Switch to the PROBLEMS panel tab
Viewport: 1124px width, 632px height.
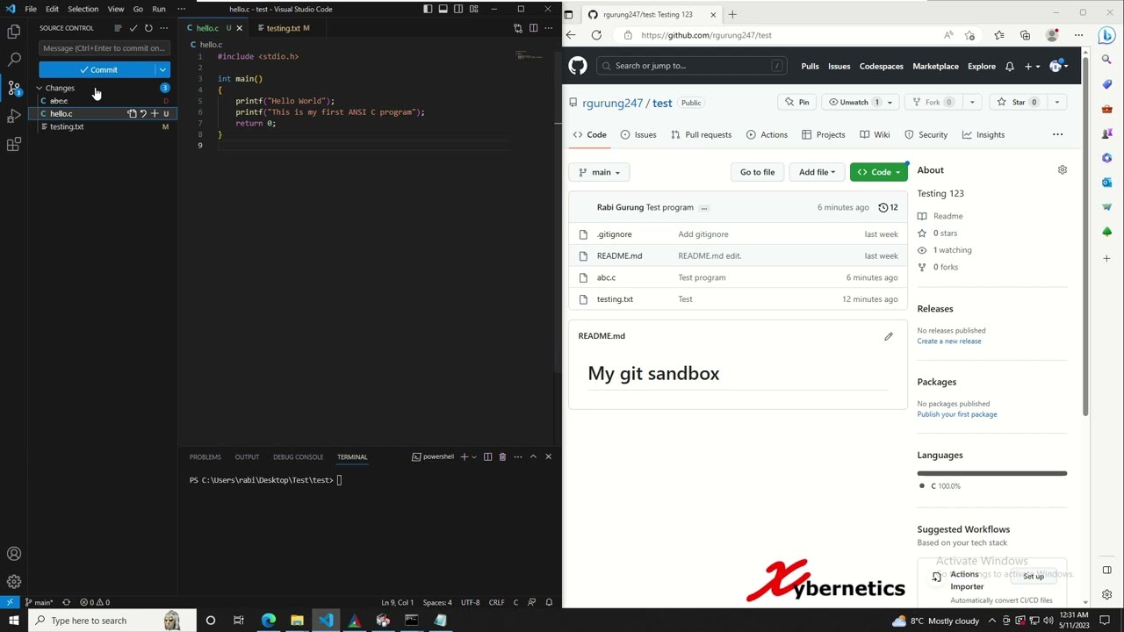(205, 456)
